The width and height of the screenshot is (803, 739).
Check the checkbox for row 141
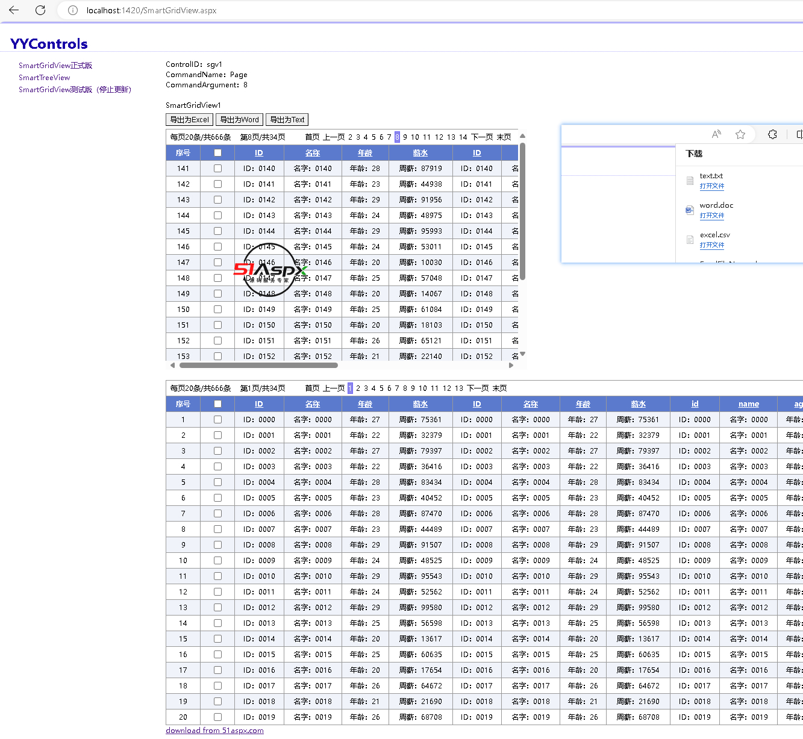[x=217, y=169]
